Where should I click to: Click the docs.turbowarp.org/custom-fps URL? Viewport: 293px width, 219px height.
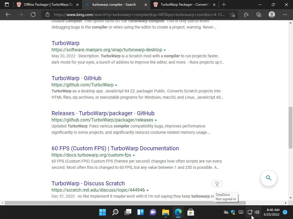coord(91,155)
